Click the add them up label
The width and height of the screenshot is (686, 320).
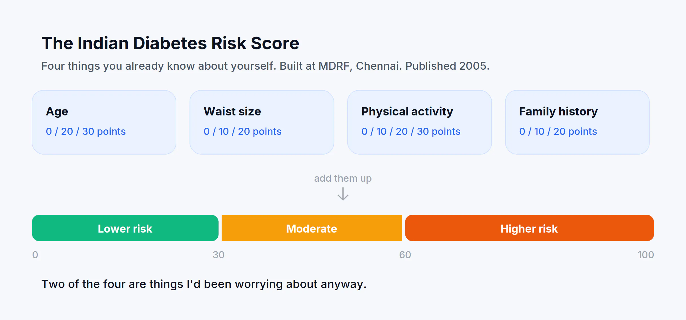pyautogui.click(x=343, y=178)
